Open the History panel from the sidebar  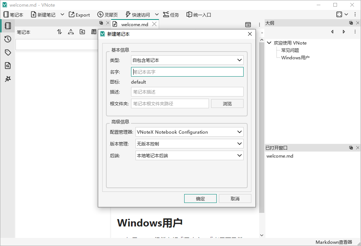tap(7, 39)
